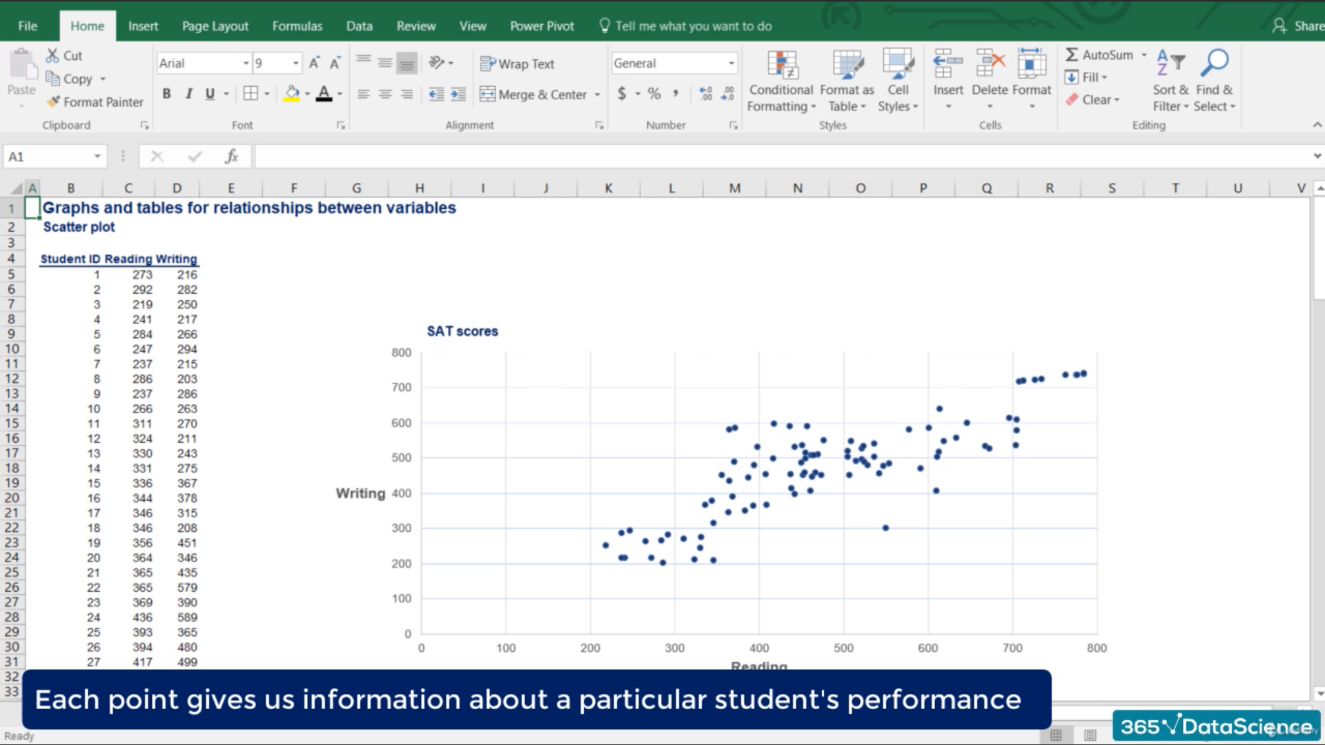This screenshot has width=1325, height=745.
Task: Click the Borders grid icon
Action: (x=251, y=94)
